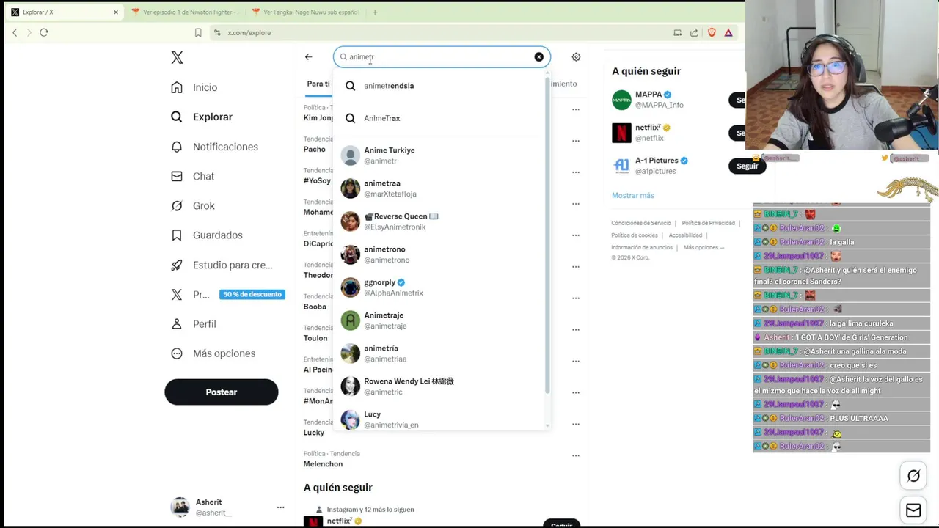Open Explorar in the sidebar
Image resolution: width=939 pixels, height=528 pixels.
[202, 117]
